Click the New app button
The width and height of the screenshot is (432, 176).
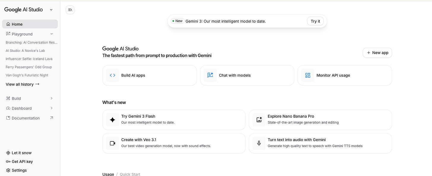coord(377,53)
